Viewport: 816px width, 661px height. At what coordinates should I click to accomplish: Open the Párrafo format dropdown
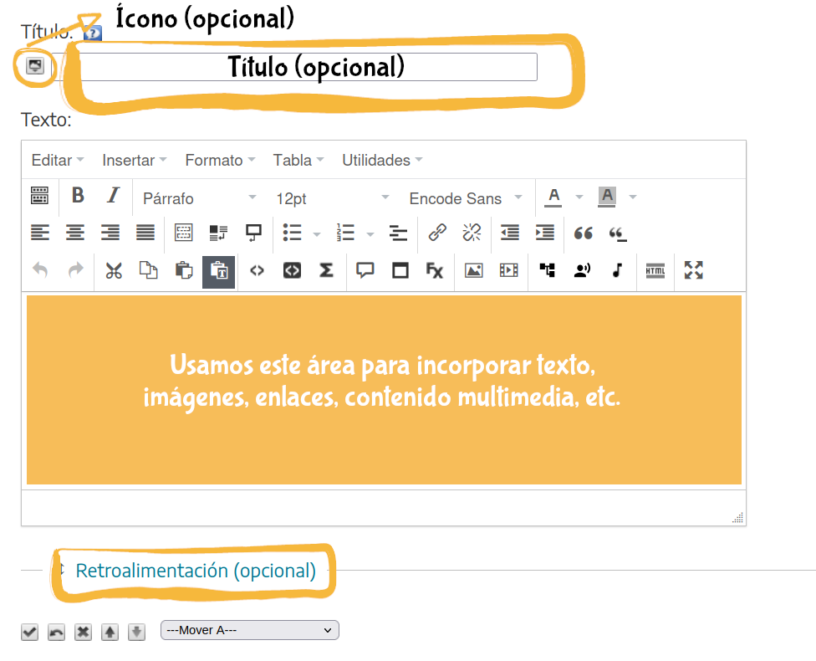tap(199, 198)
